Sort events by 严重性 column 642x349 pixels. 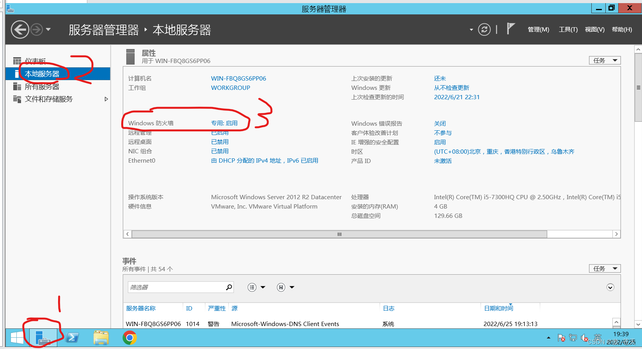pyautogui.click(x=217, y=308)
